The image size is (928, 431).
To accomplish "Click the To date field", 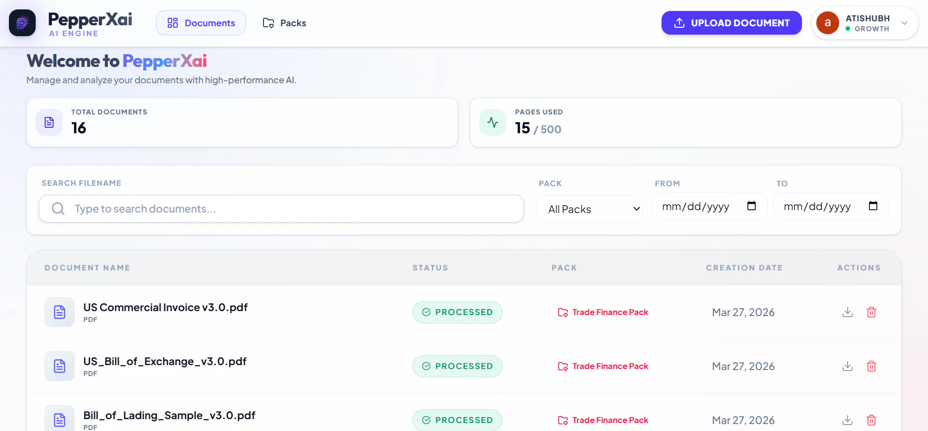I will [x=831, y=206].
